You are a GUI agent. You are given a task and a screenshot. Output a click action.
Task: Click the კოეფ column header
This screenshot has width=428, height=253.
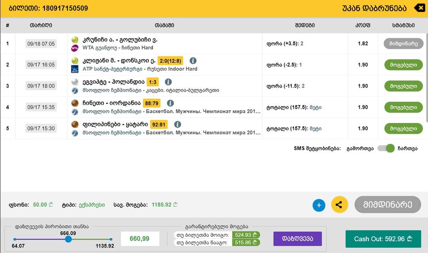pos(363,25)
